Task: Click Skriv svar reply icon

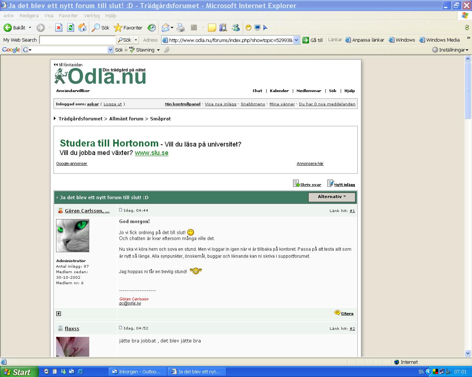Action: point(307,184)
